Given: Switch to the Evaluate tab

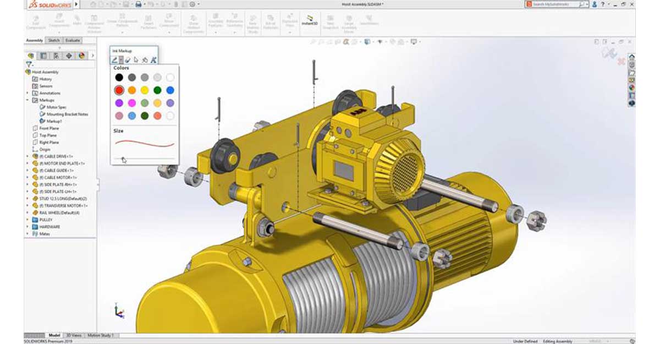Looking at the screenshot, I should pyautogui.click(x=72, y=41).
